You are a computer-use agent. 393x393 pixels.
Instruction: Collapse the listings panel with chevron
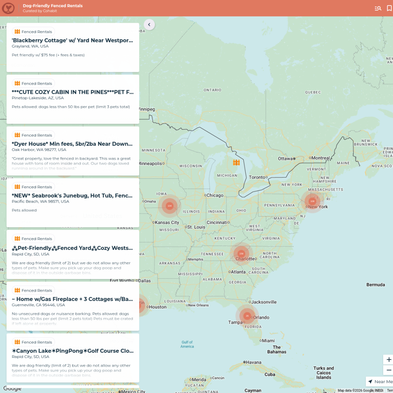(x=149, y=24)
